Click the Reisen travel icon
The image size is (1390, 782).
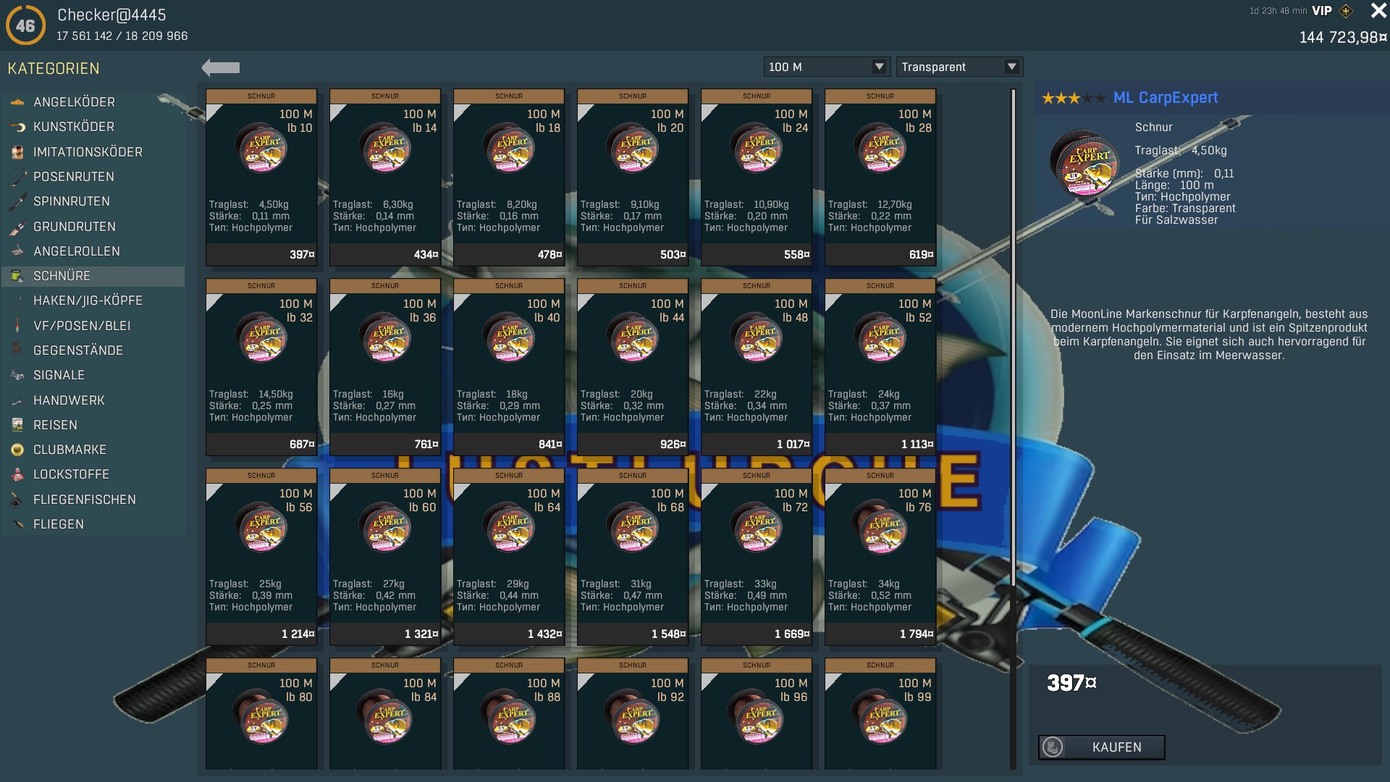(17, 425)
